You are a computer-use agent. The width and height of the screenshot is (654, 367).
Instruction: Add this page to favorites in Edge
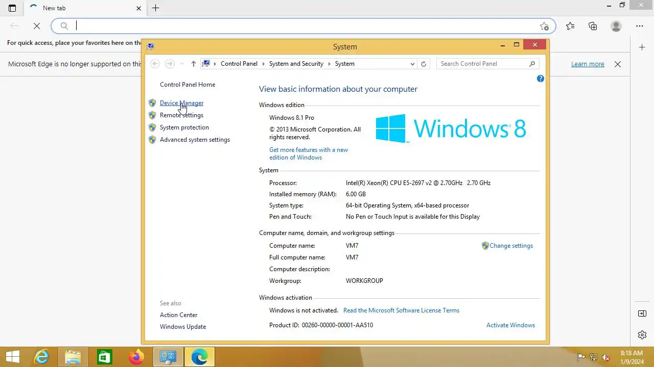544,26
